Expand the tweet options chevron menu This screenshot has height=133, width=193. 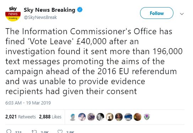(x=182, y=14)
